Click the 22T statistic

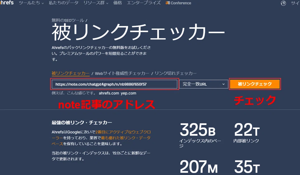(x=247, y=130)
